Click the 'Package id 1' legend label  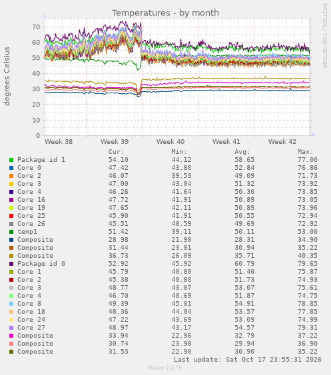click(41, 160)
